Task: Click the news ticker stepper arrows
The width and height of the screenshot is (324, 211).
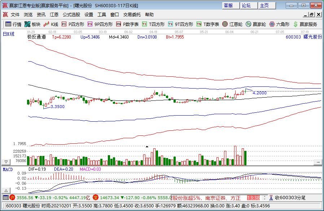Action: point(264,198)
